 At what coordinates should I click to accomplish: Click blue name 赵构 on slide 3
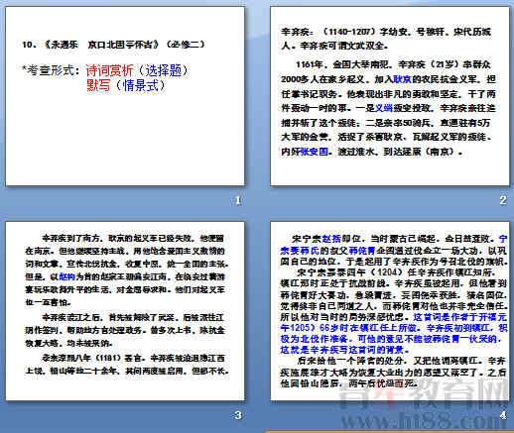[67, 276]
